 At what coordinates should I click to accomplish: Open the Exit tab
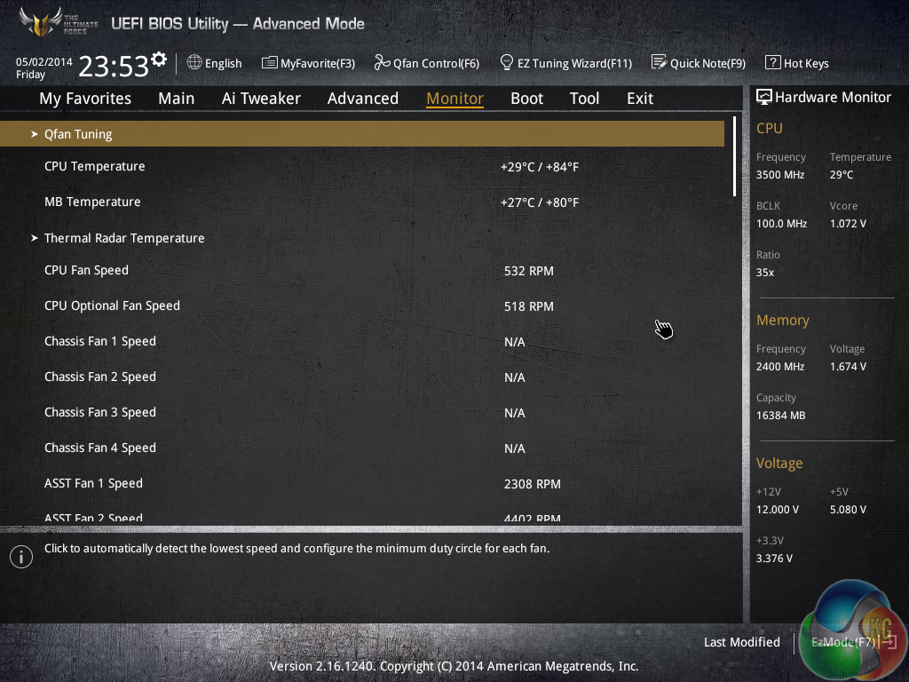[640, 99]
